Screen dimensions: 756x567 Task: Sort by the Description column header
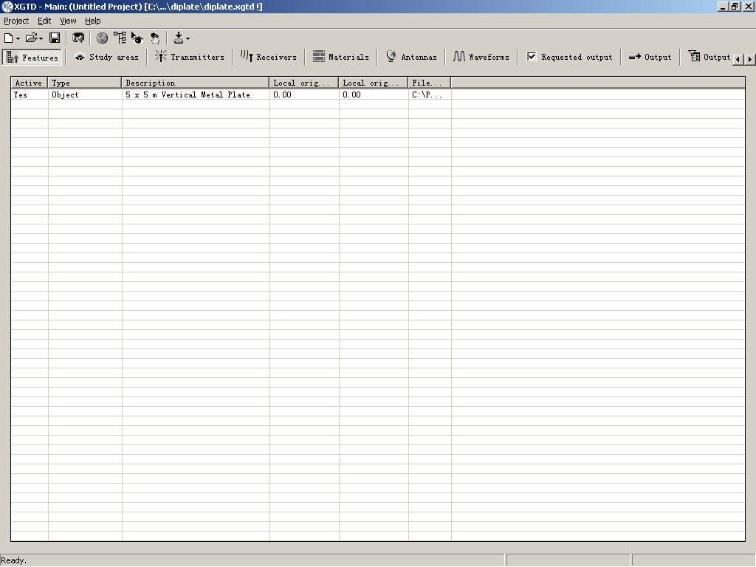coord(196,83)
